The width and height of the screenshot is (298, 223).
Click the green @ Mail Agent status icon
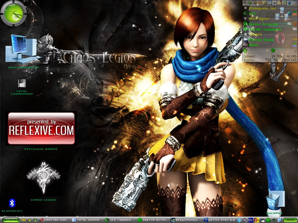point(273,51)
